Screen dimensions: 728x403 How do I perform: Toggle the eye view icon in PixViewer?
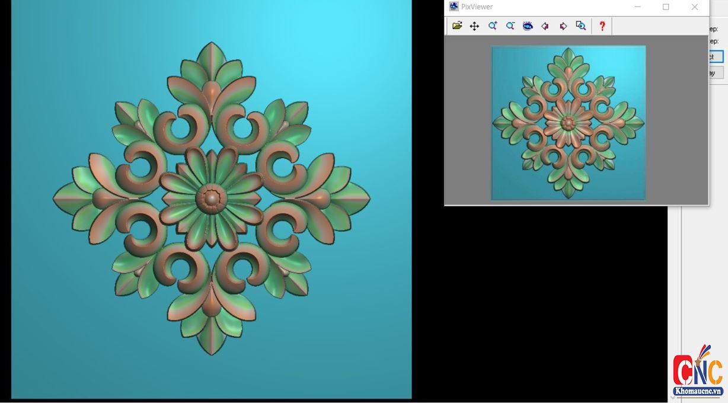[528, 25]
